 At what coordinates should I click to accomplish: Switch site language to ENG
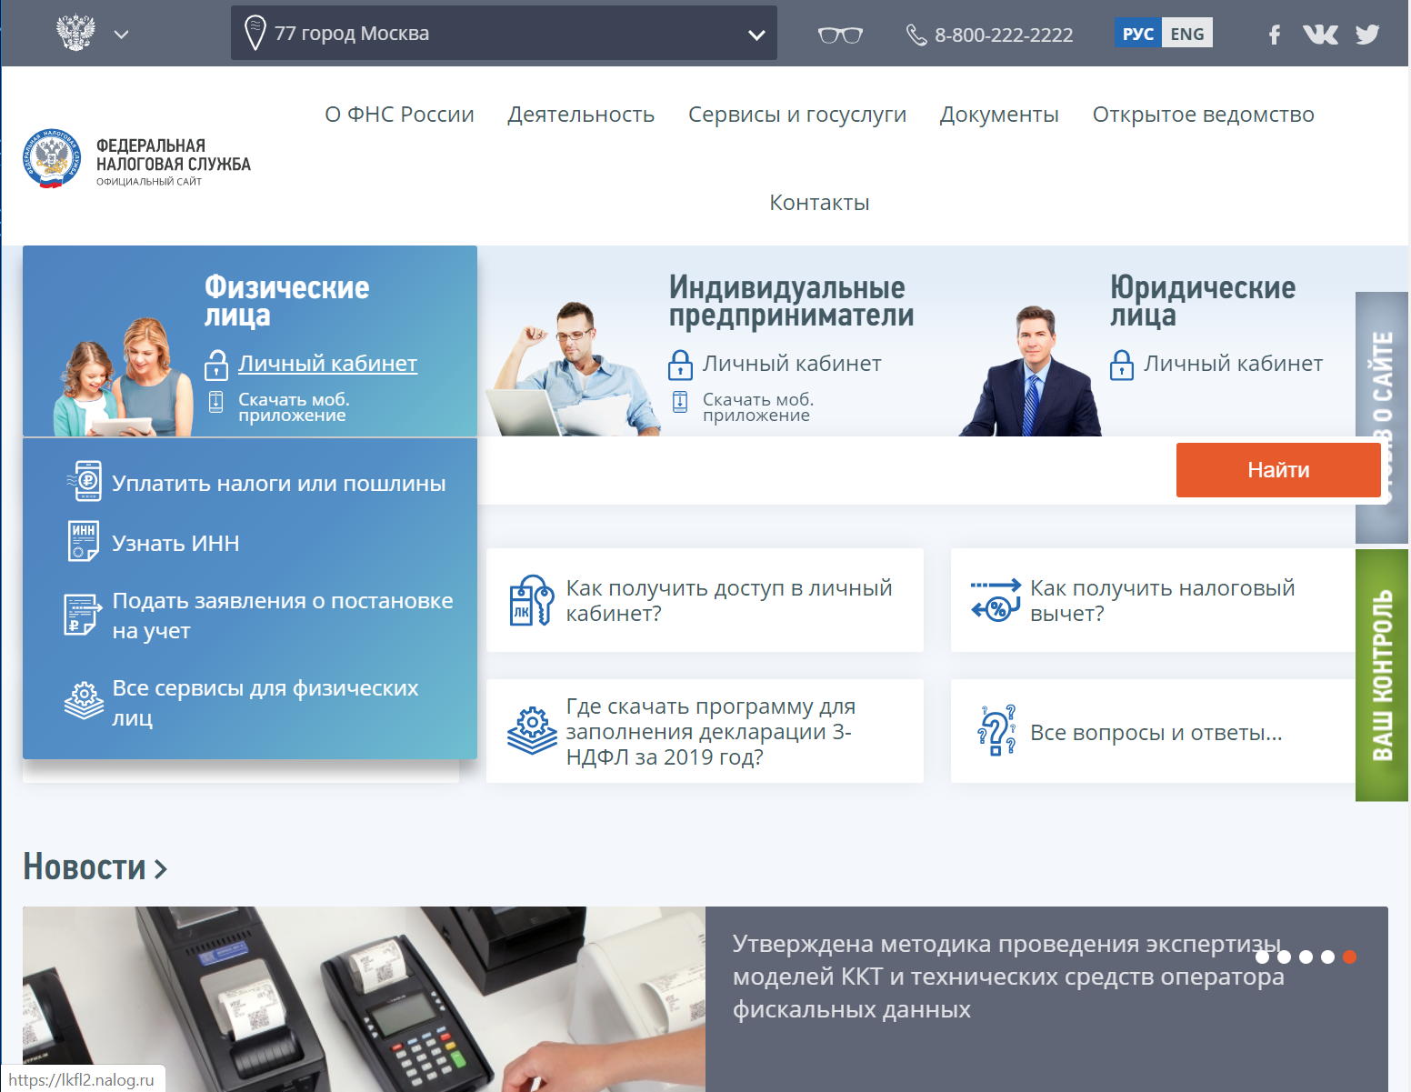(x=1187, y=34)
